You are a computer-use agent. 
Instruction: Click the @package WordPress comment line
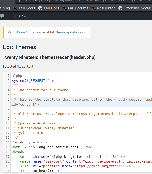35,123
